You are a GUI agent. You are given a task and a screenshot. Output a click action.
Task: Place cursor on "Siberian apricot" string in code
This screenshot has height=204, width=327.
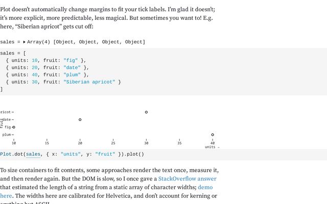[89, 82]
